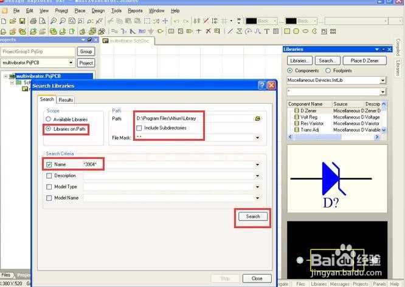This screenshot has width=405, height=287.
Task: Save the document with floppy disk icon
Action: tap(22, 21)
